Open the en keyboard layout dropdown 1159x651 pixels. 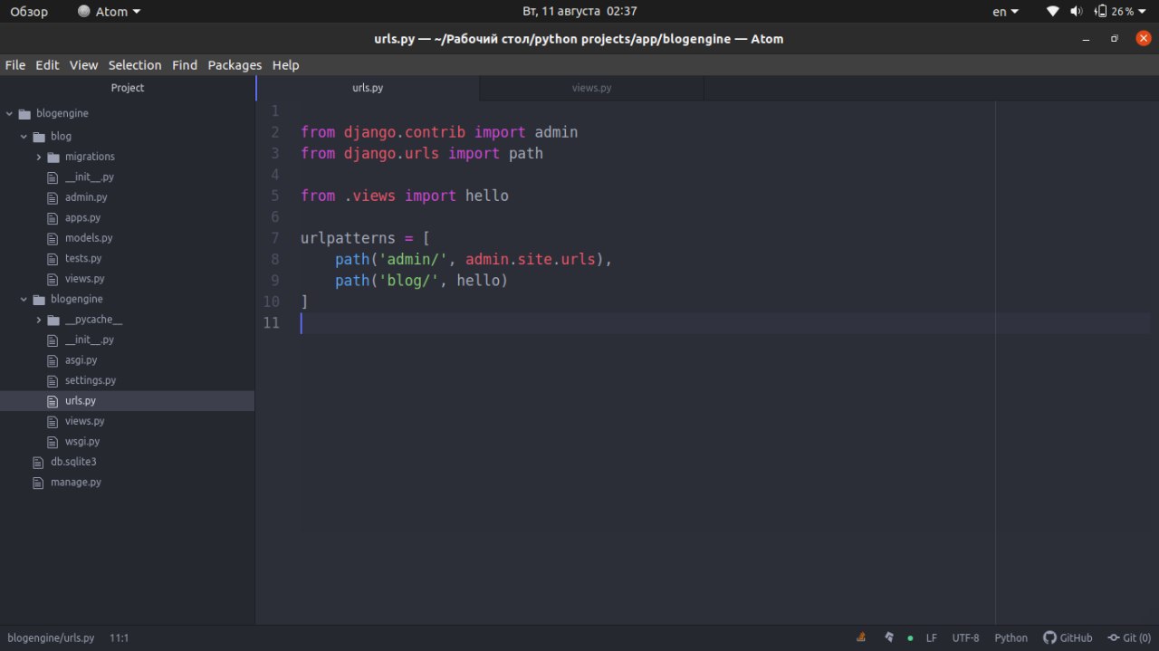1005,12
